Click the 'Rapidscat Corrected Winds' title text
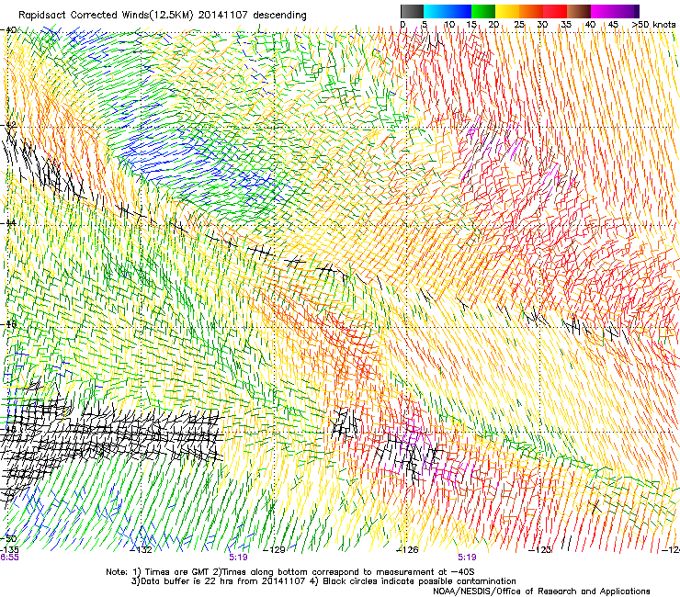The width and height of the screenshot is (680, 597). tap(84, 16)
